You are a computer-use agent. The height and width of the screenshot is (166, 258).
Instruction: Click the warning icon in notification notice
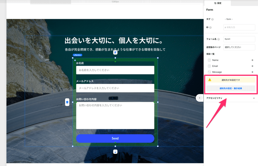pos(210,80)
